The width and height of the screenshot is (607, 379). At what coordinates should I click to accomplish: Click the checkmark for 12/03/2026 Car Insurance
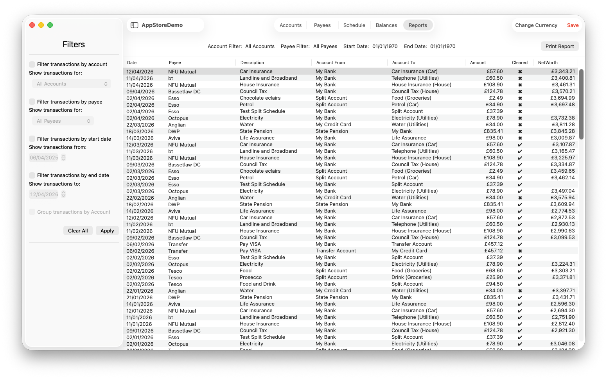click(x=520, y=145)
